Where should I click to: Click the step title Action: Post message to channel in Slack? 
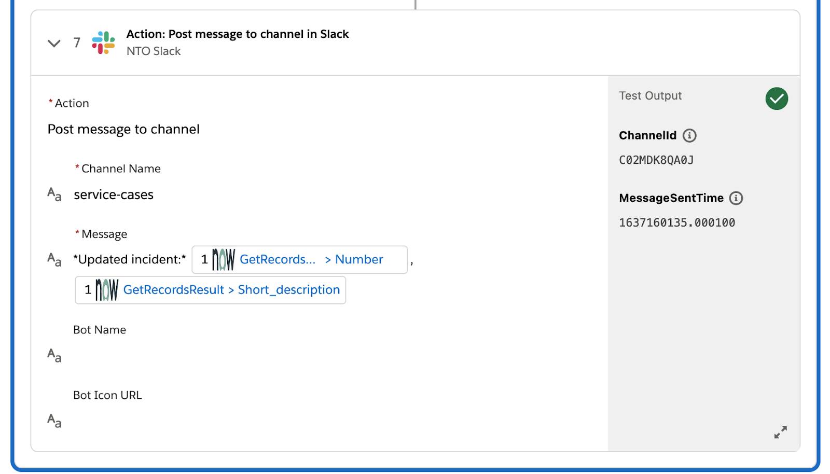click(x=238, y=34)
